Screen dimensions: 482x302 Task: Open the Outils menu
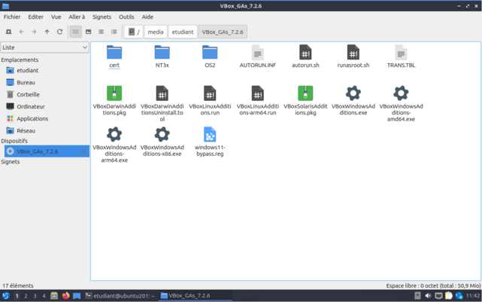[x=126, y=17]
